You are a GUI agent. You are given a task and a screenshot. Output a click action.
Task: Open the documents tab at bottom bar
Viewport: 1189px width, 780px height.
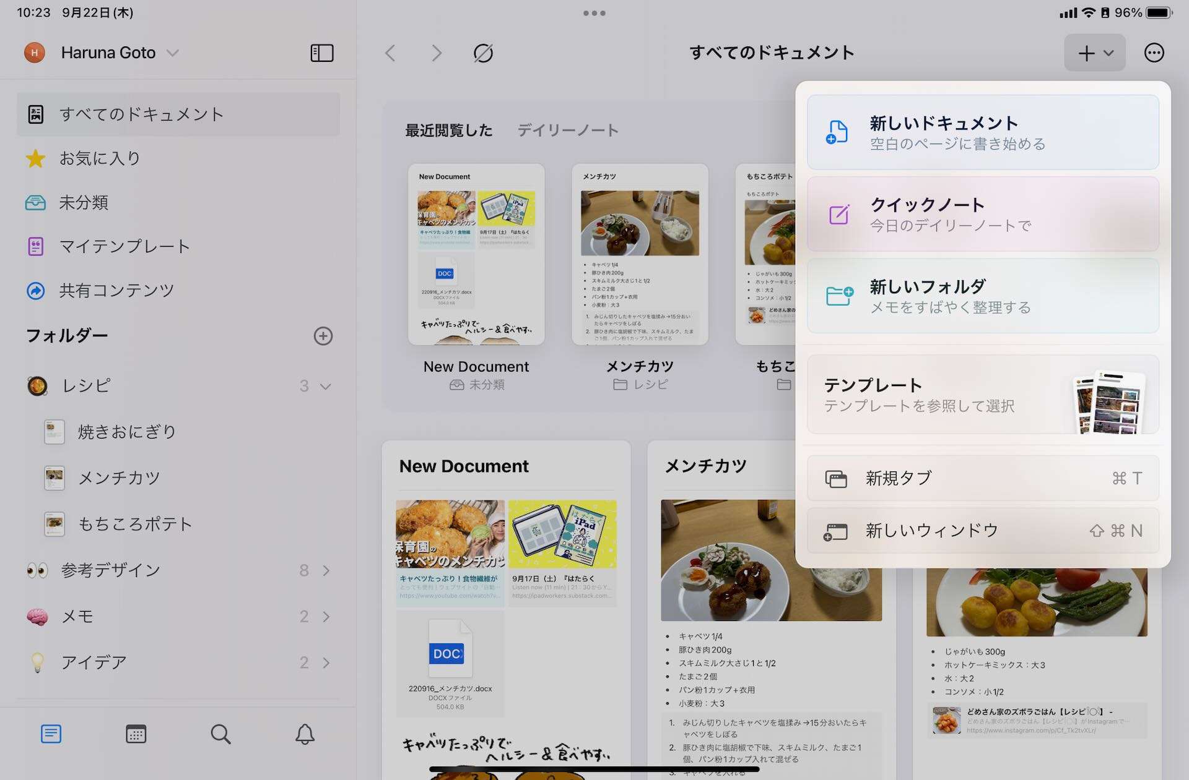(x=51, y=734)
